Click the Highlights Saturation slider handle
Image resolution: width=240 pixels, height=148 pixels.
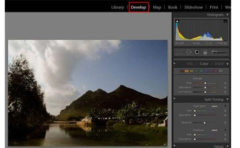[195, 115]
